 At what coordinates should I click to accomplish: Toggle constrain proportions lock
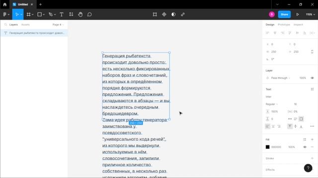pyautogui.click(x=312, y=51)
